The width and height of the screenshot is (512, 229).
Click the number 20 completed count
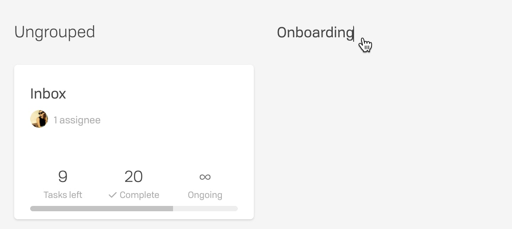coord(134,176)
